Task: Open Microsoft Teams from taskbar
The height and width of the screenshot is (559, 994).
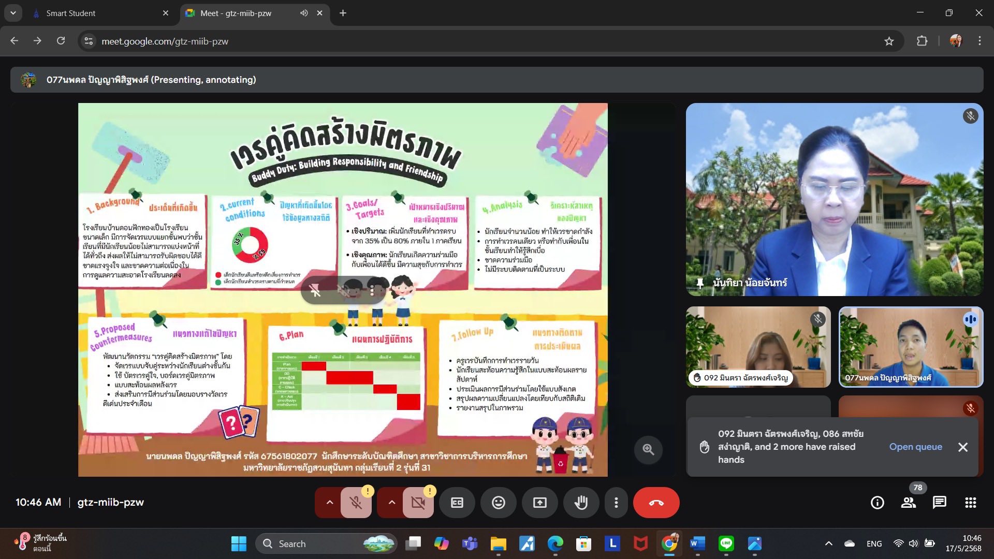Action: point(470,544)
